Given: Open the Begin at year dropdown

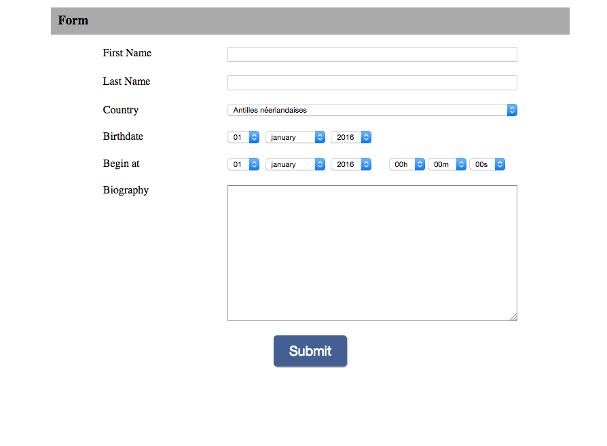Looking at the screenshot, I should tap(351, 164).
